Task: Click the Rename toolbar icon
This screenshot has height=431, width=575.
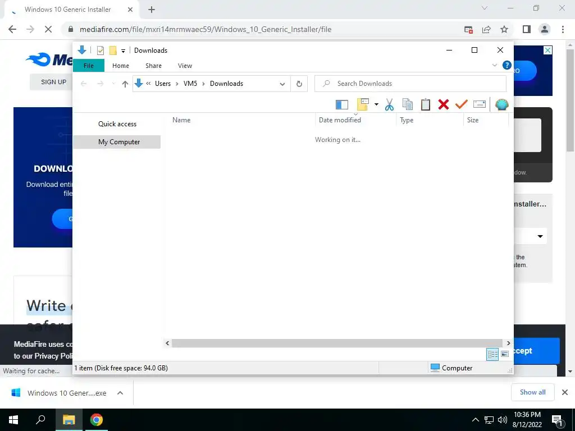Action: pyautogui.click(x=480, y=104)
